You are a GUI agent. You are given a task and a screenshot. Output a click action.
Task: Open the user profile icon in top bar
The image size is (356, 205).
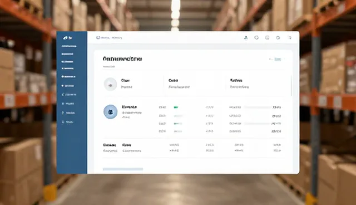pyautogui.click(x=246, y=38)
